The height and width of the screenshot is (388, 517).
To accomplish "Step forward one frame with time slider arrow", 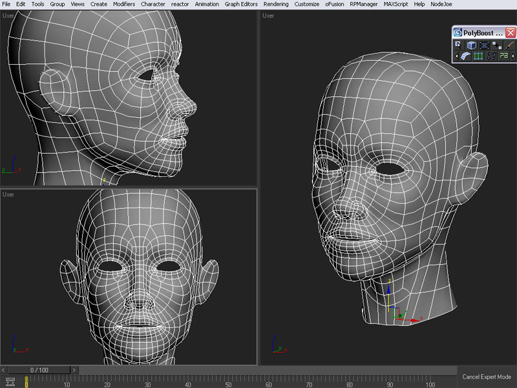I will pyautogui.click(x=74, y=370).
